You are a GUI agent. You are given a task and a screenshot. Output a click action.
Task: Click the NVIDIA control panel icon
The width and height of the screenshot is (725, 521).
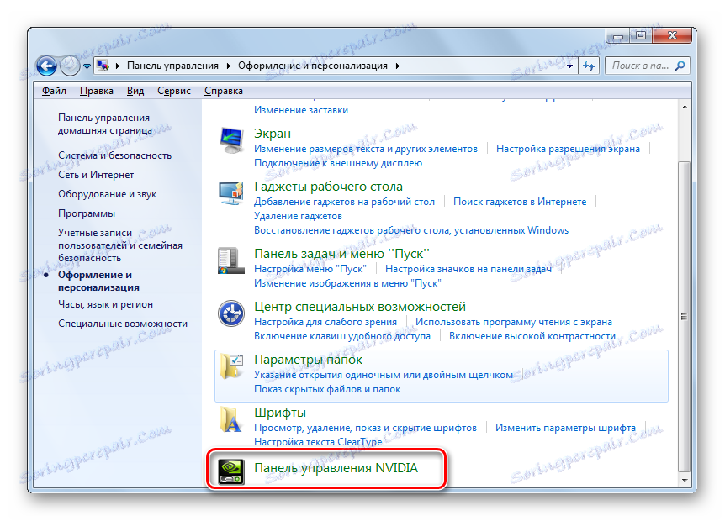pos(231,471)
